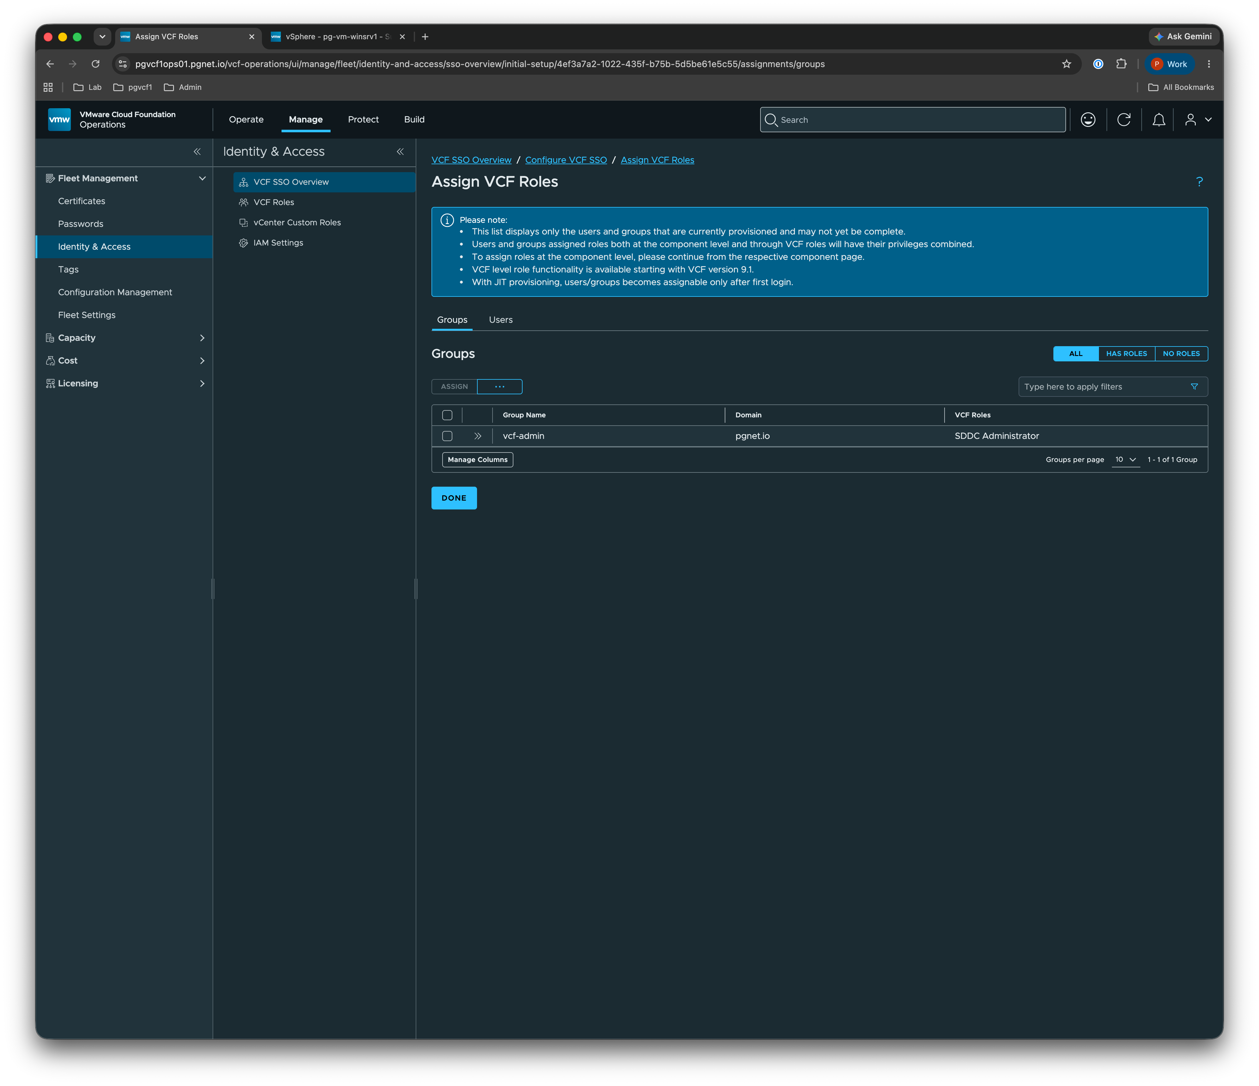Open the Manage menu
Viewport: 1259px width, 1086px height.
(x=306, y=120)
